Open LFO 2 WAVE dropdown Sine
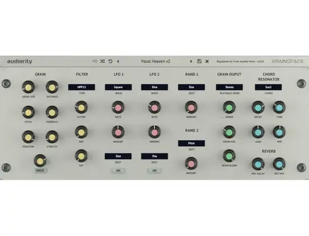This screenshot has height=236, width=309. tap(154, 87)
